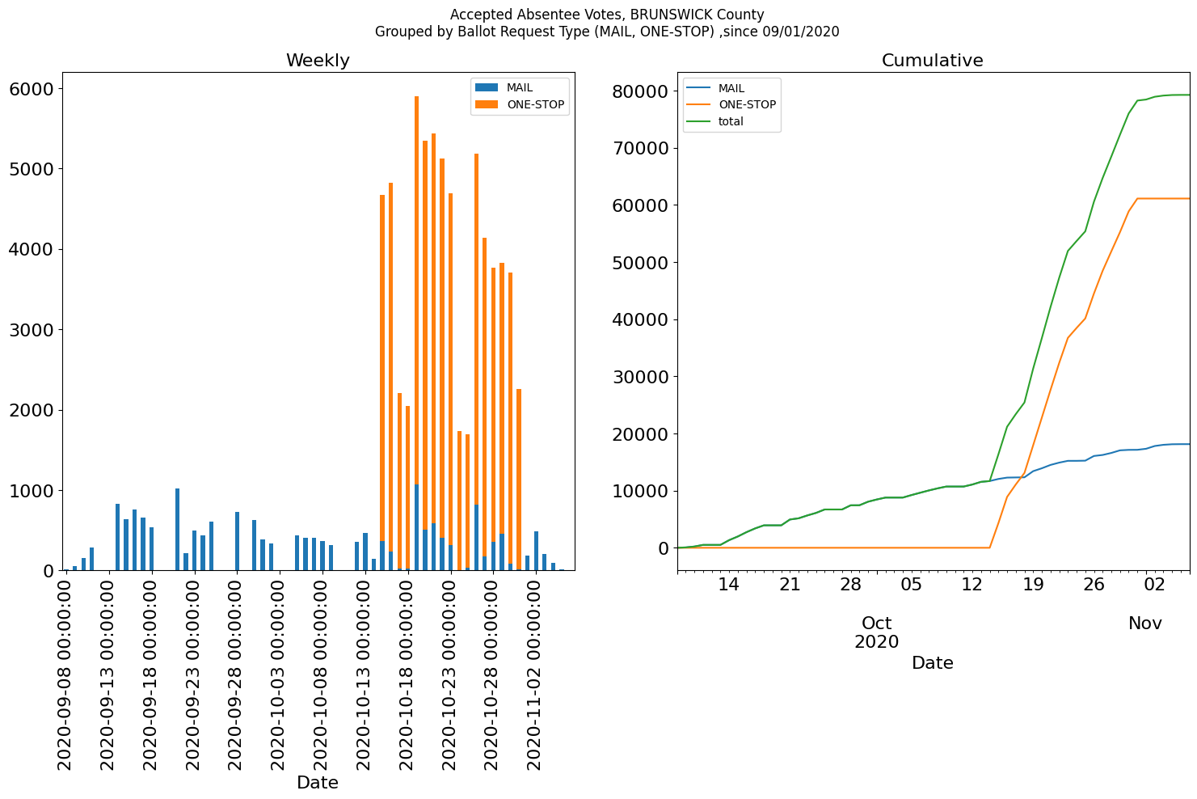Click the 1000 tick on Weekly y-axis
This screenshot has width=1197, height=799.
click(x=32, y=491)
